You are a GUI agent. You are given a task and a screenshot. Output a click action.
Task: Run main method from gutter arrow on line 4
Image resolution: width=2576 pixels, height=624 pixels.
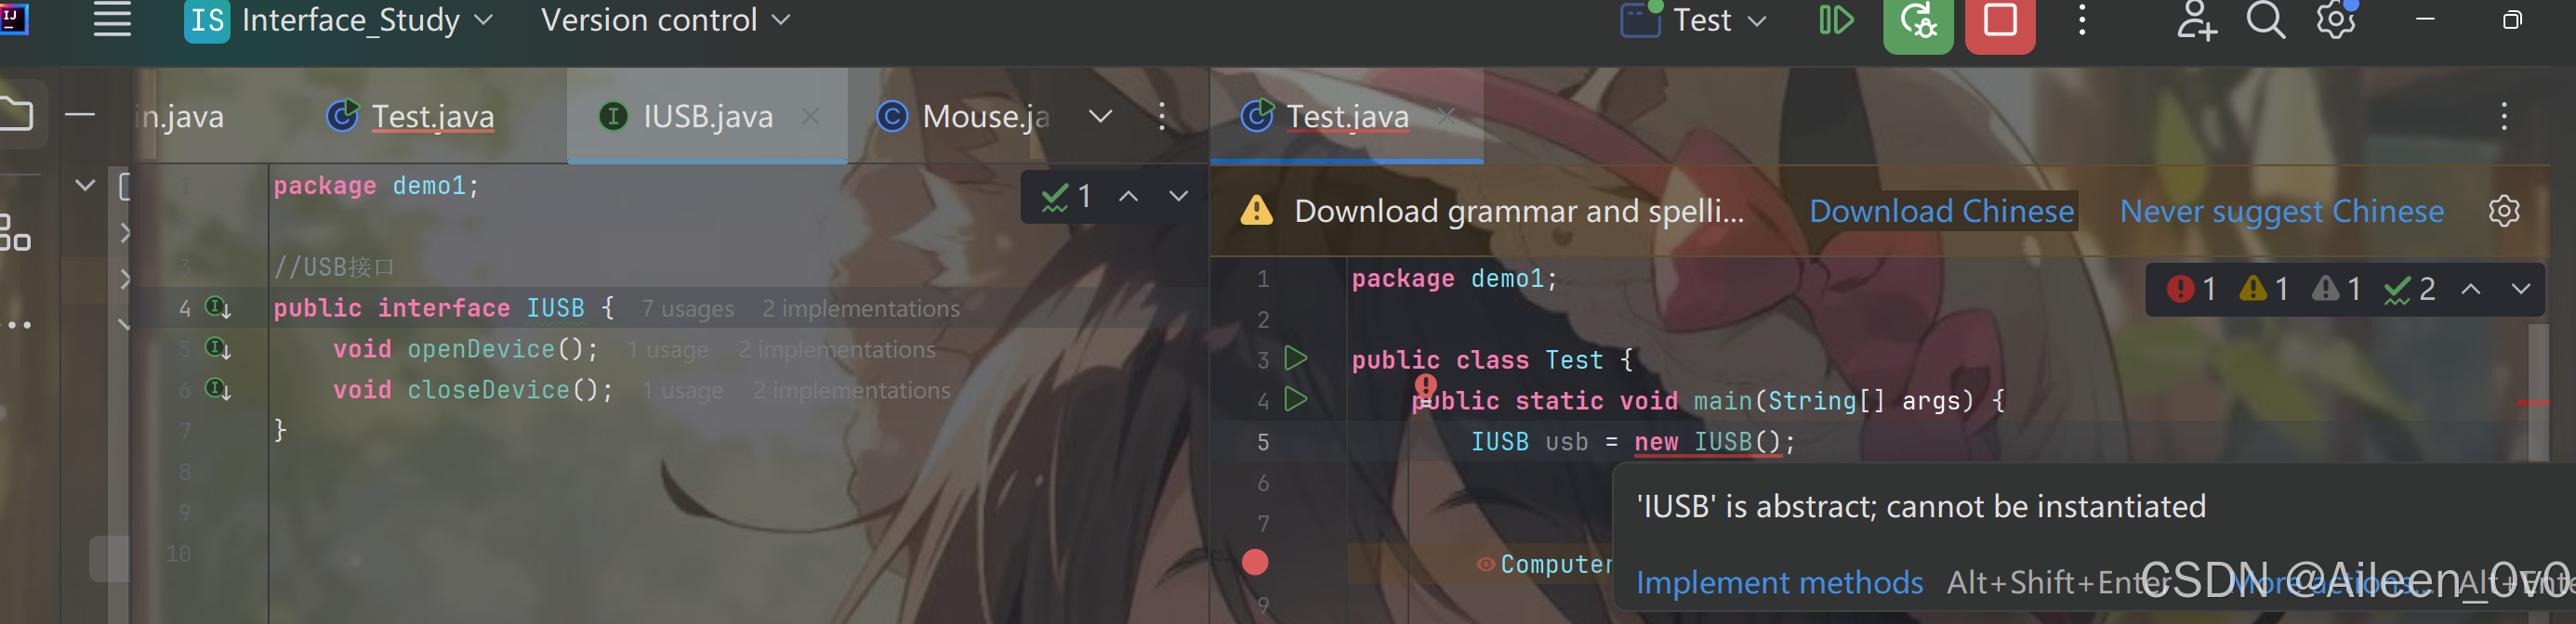pyautogui.click(x=1296, y=399)
